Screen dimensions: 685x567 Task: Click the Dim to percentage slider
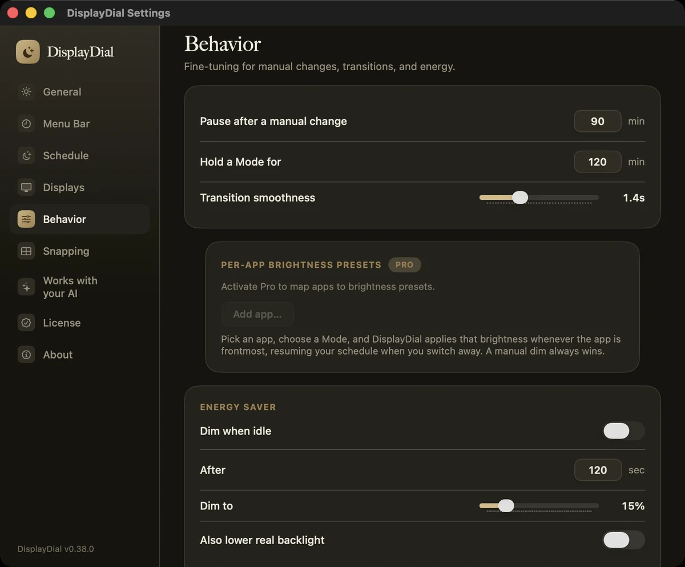[x=539, y=506]
